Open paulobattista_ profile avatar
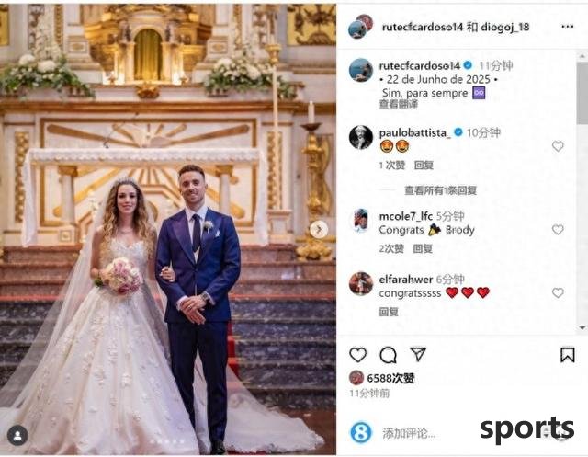This screenshot has width=588, height=457. coord(361,137)
